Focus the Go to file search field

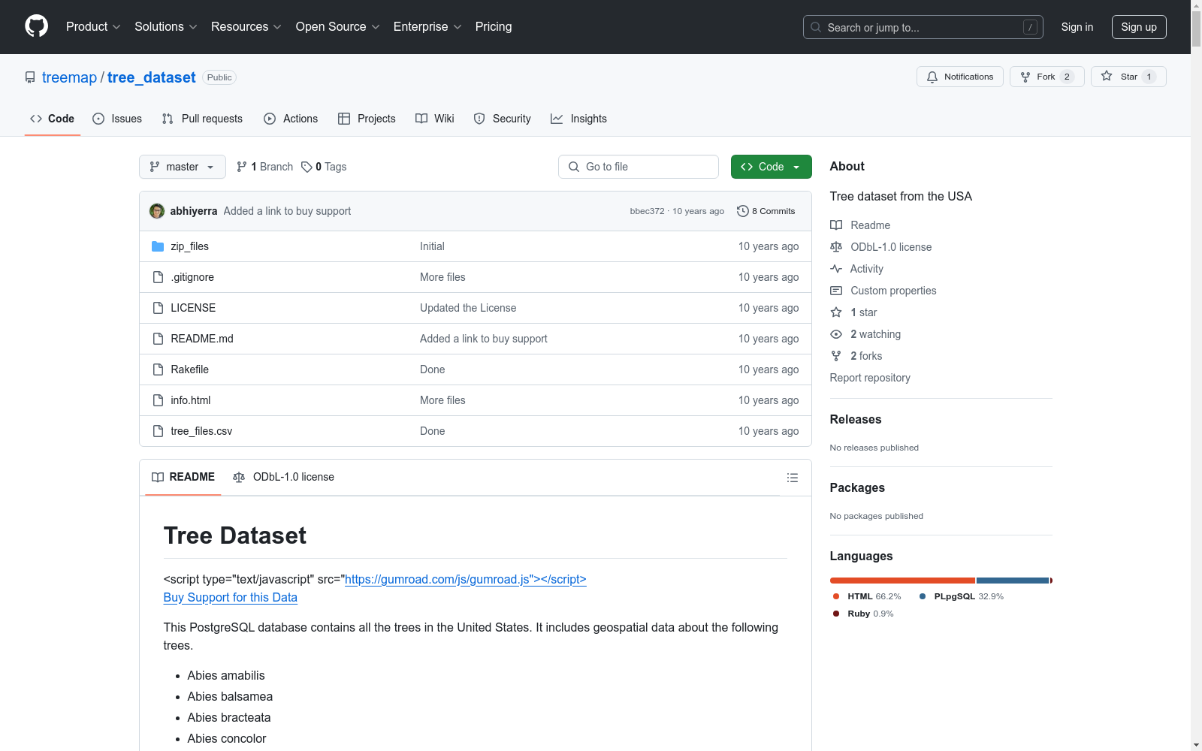coord(639,167)
